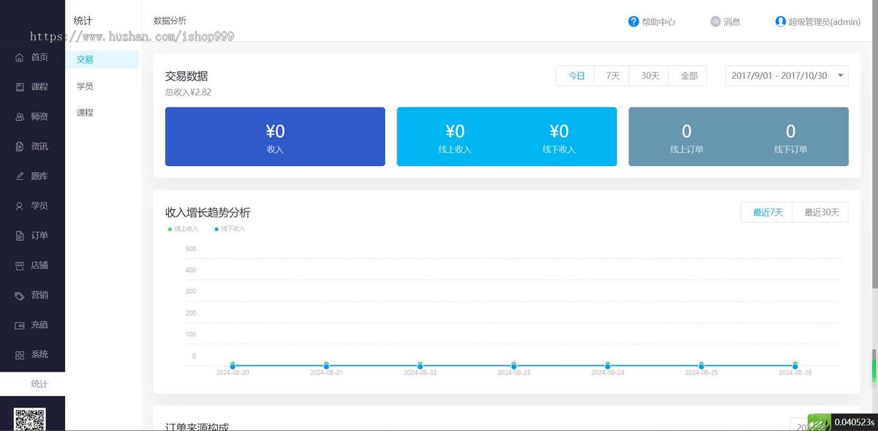This screenshot has width=878, height=431.
Task: Click the 课程 book icon in dark sidebar
Action: coord(20,87)
